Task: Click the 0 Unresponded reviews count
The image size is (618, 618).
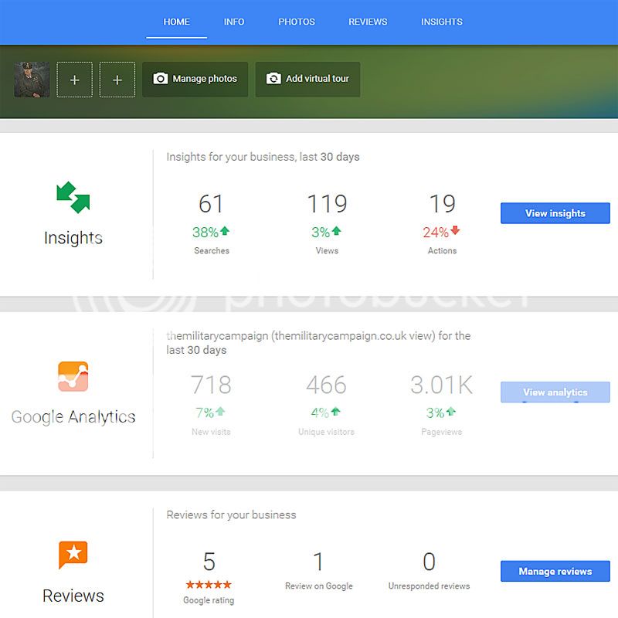Action: pos(430,562)
